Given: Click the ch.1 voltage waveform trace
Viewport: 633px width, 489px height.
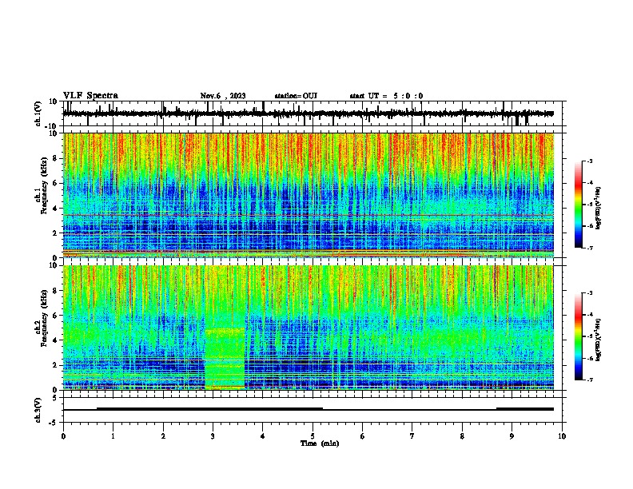Looking at the screenshot, I should [309, 113].
